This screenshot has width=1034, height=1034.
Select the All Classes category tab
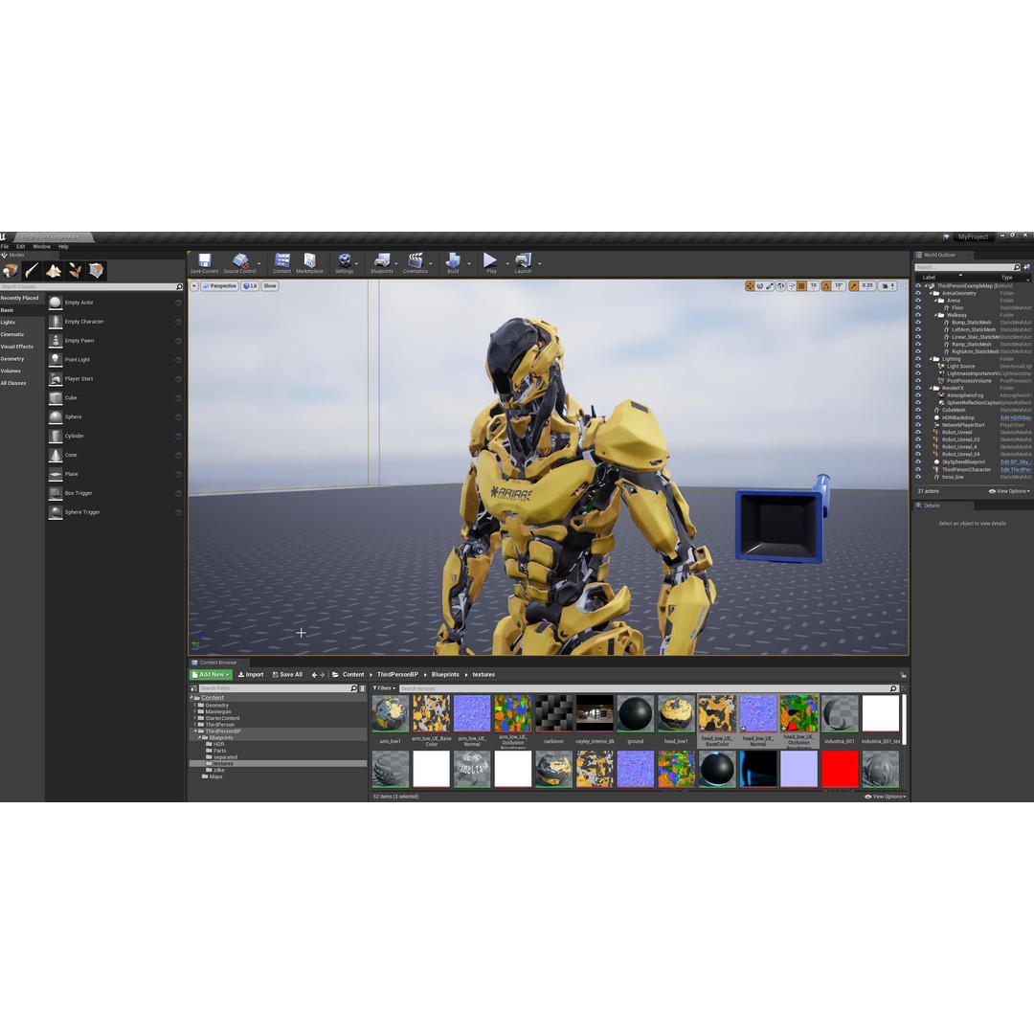(x=13, y=383)
